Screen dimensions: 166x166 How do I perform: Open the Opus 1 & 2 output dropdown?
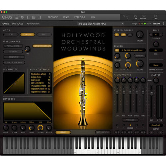pos(156,125)
